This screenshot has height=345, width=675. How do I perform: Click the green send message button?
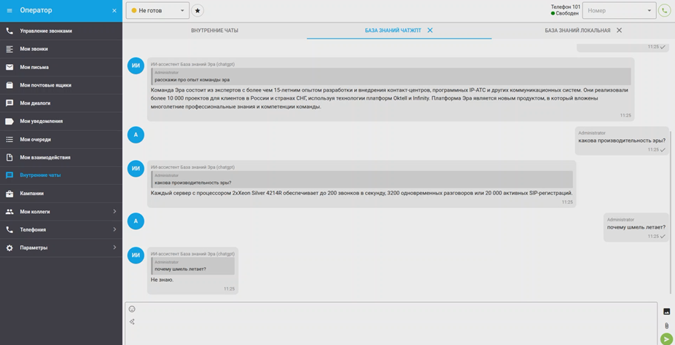tap(666, 339)
